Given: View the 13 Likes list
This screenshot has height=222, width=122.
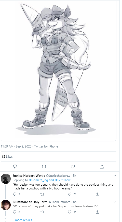Looking at the screenshot, I should click(x=7, y=157).
